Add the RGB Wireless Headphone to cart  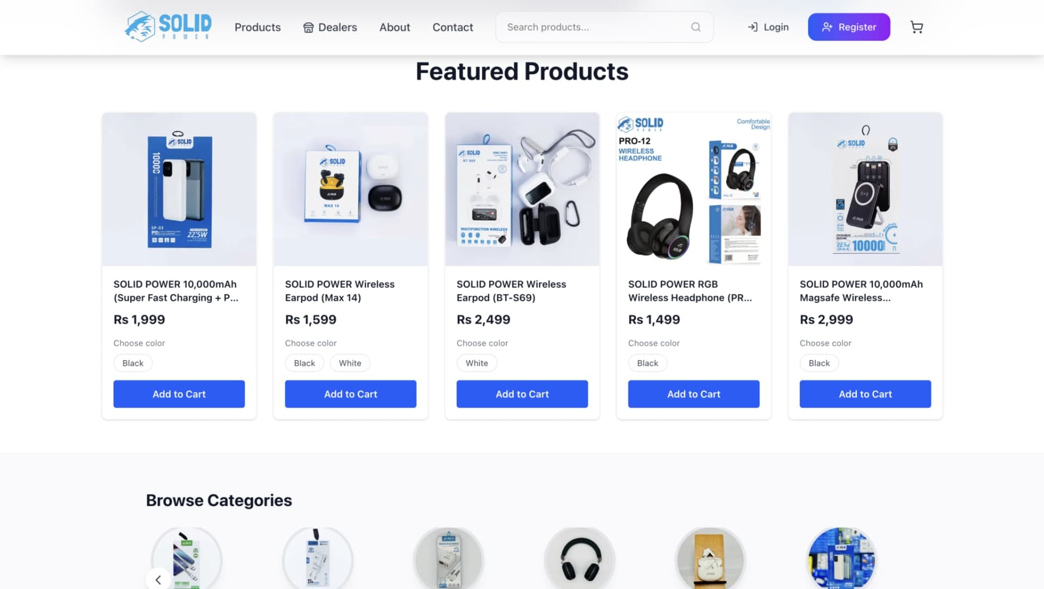pyautogui.click(x=694, y=394)
